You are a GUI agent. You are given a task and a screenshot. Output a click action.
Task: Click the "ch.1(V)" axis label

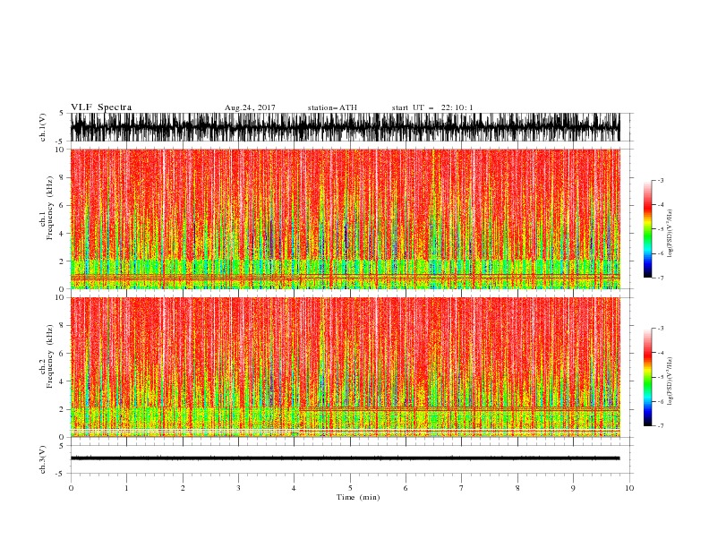(43, 127)
